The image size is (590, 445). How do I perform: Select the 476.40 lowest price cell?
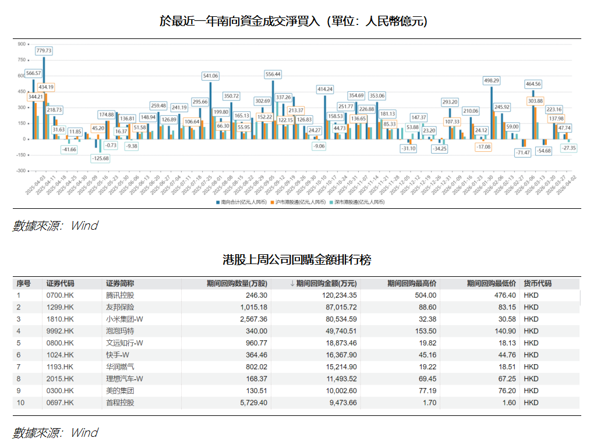click(505, 296)
